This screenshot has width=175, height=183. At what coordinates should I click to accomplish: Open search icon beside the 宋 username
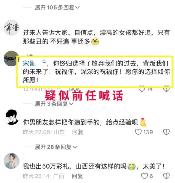[44, 61]
